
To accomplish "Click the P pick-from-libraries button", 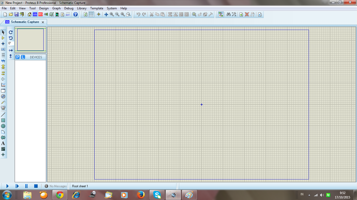I will (18, 57).
